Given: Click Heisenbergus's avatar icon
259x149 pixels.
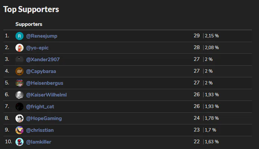Looking at the screenshot, I should 19,83.
